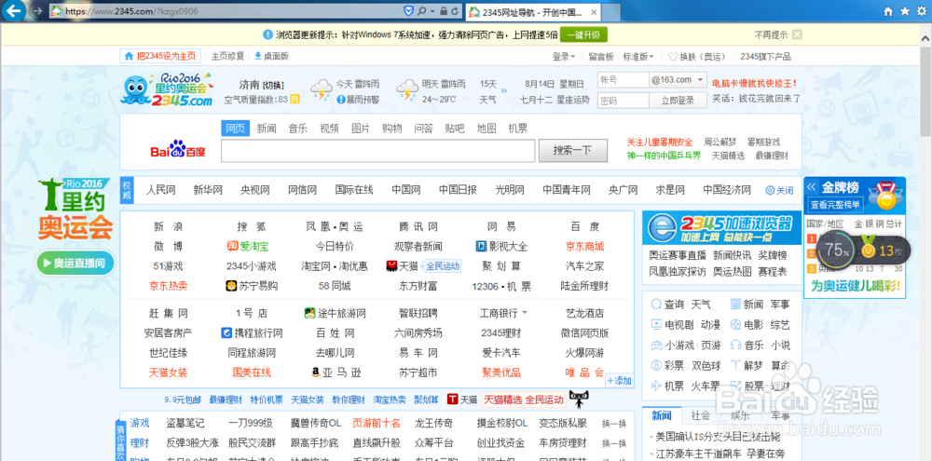Click 把2345设为主页 link

point(160,57)
